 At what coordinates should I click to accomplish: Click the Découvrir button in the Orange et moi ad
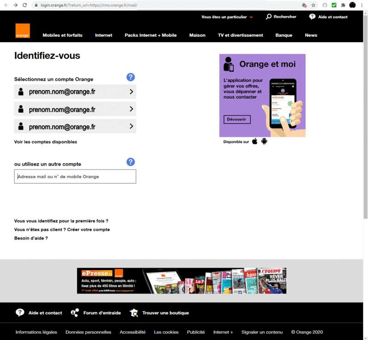click(x=237, y=119)
